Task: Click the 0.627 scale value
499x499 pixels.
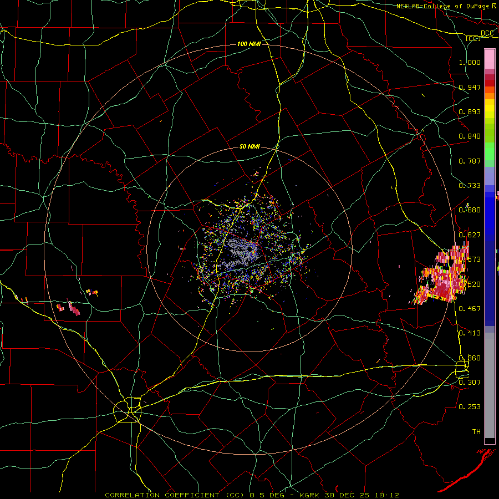Action: [x=470, y=235]
